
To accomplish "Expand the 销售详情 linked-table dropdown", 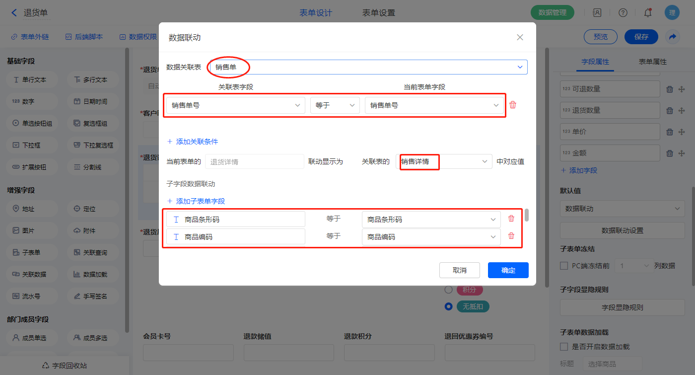I will pyautogui.click(x=484, y=161).
